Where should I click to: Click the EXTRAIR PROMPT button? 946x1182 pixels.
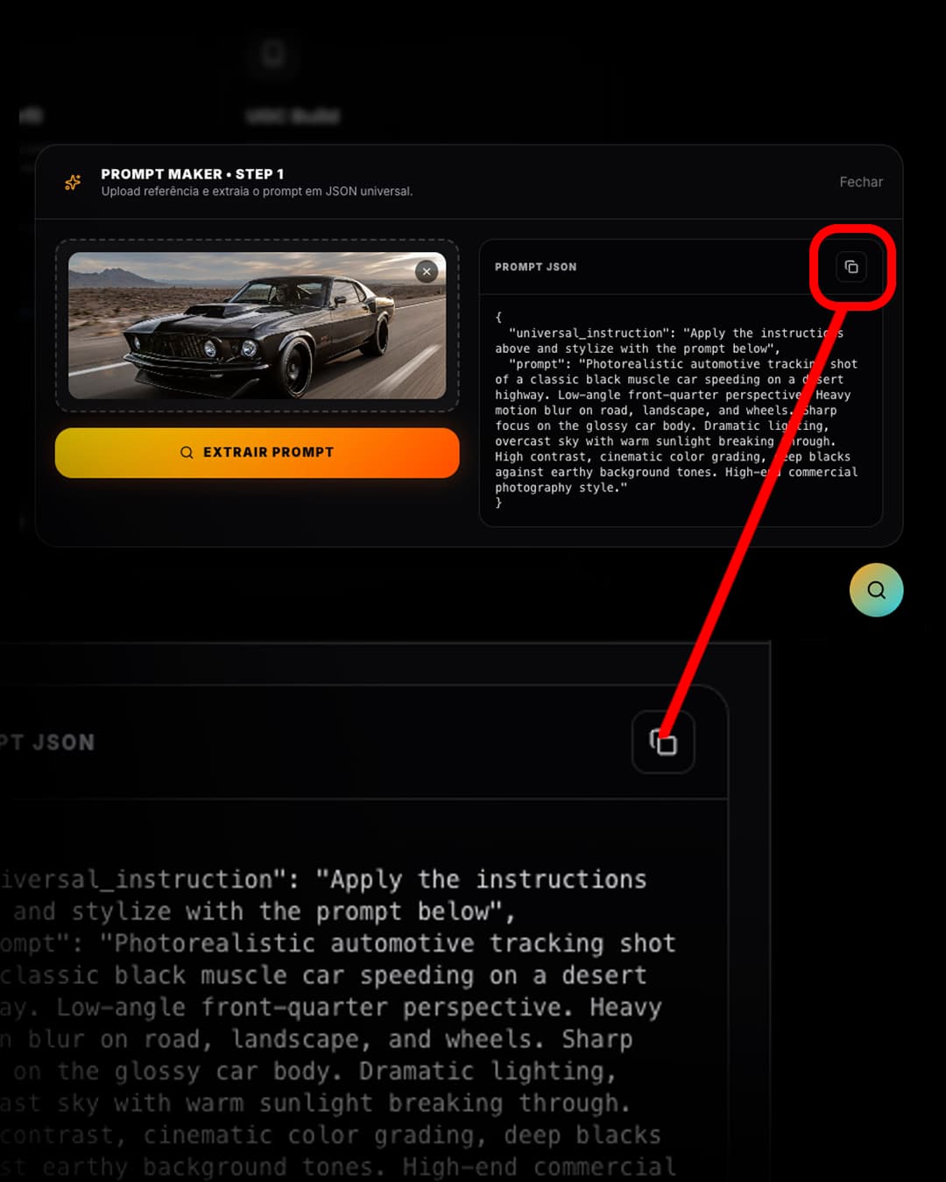tap(257, 453)
